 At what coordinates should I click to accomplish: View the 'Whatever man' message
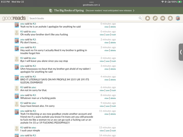[107, 98]
